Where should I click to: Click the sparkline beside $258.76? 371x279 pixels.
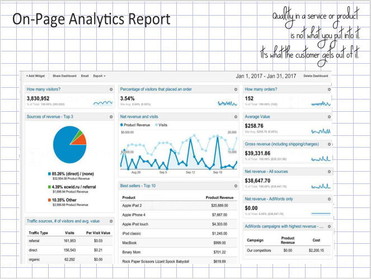(321, 131)
